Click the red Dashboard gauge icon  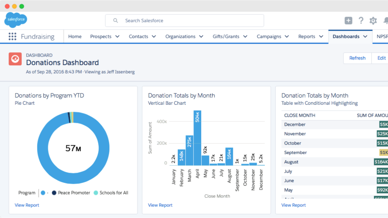(15, 59)
